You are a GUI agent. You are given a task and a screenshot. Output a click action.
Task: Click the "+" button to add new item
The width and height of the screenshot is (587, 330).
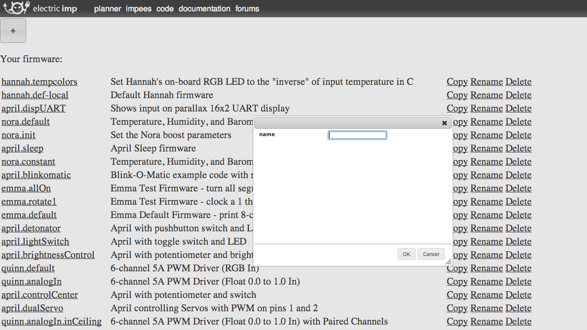click(13, 30)
